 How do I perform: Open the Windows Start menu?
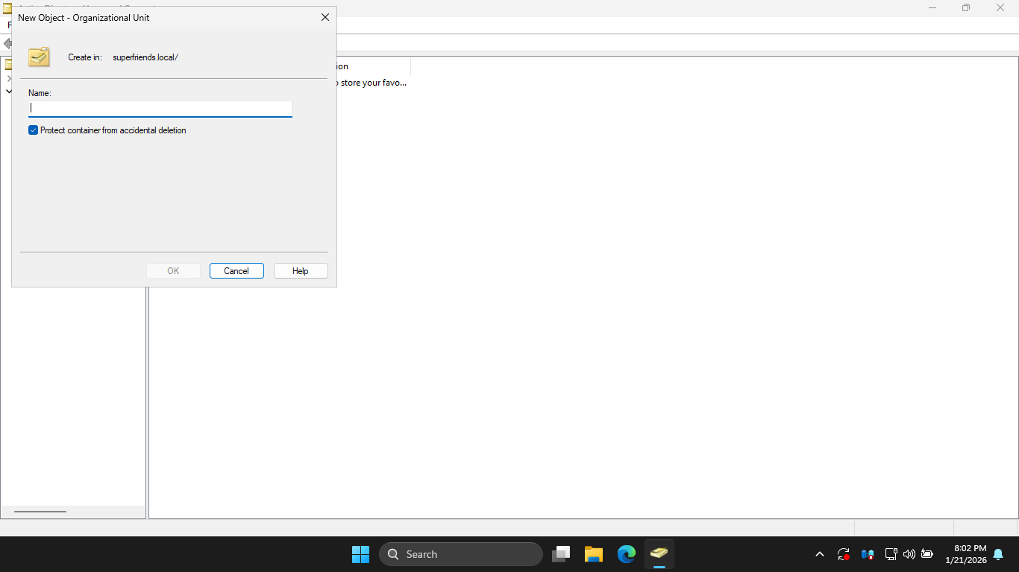tap(360, 554)
